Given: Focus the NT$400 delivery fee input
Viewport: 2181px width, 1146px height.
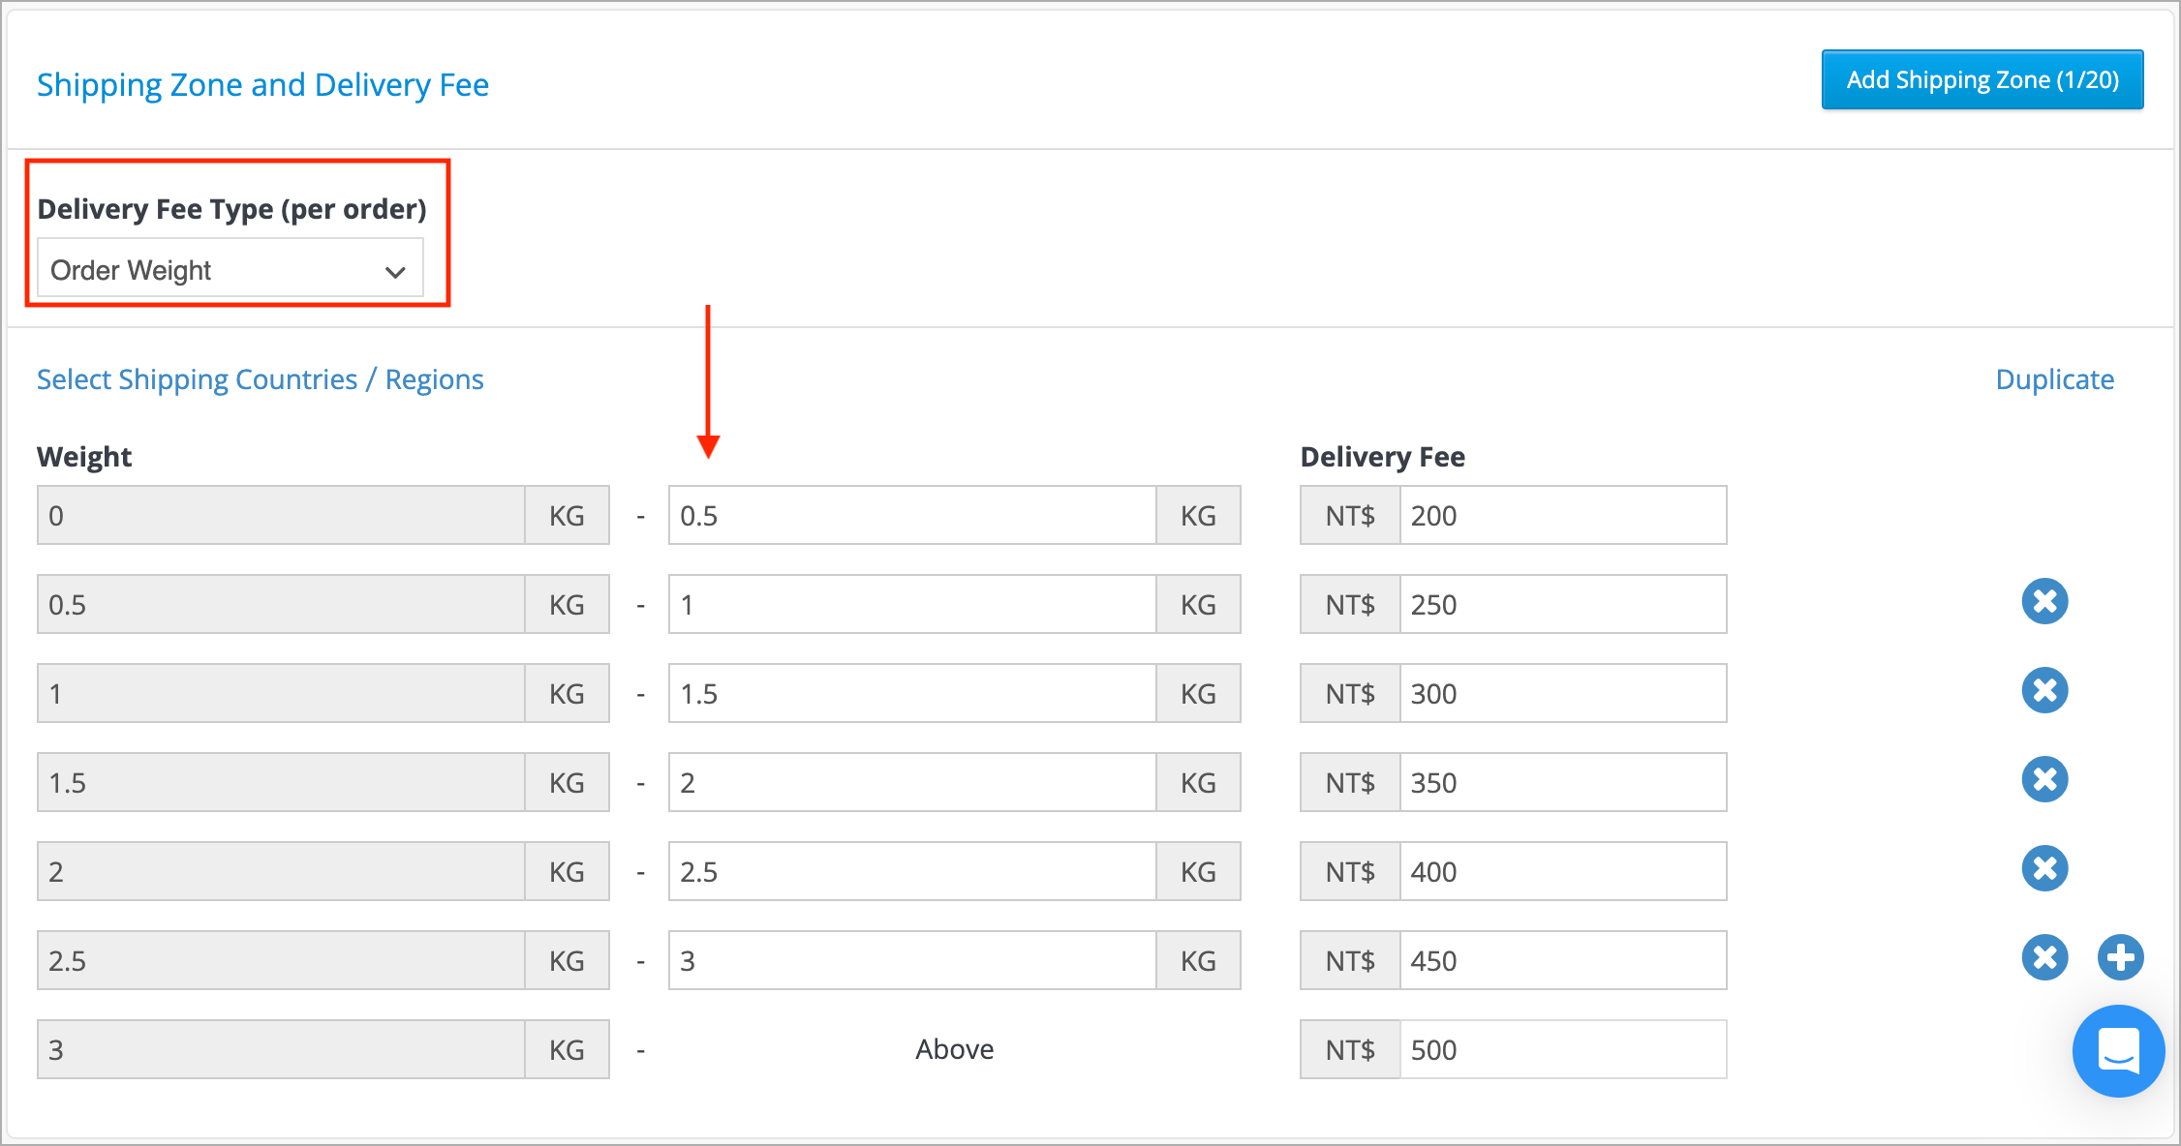Looking at the screenshot, I should tap(1562, 872).
